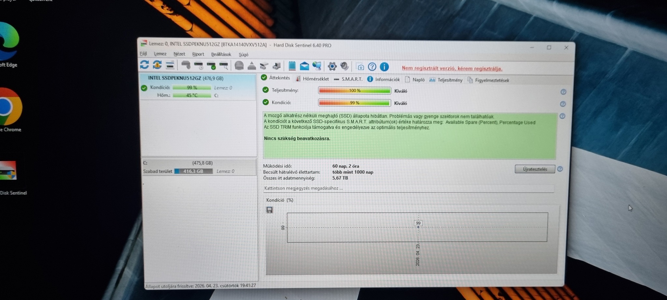Viewport: 667px width, 300px height.
Task: Click the Újratesztelés button
Action: (535, 169)
